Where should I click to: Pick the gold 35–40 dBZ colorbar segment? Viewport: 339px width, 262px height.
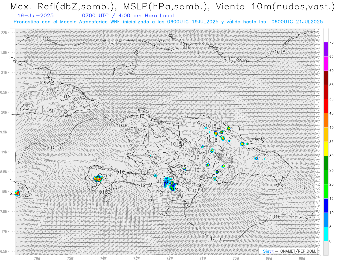point(326,135)
